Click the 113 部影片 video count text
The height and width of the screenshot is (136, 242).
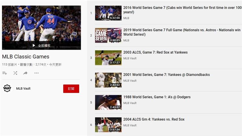tap(9, 65)
